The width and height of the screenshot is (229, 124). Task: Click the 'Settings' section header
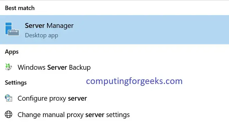16,83
